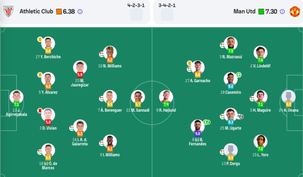The image size is (303, 177).
Task: Click the Manchester United crest logo
Action: pos(295,11)
